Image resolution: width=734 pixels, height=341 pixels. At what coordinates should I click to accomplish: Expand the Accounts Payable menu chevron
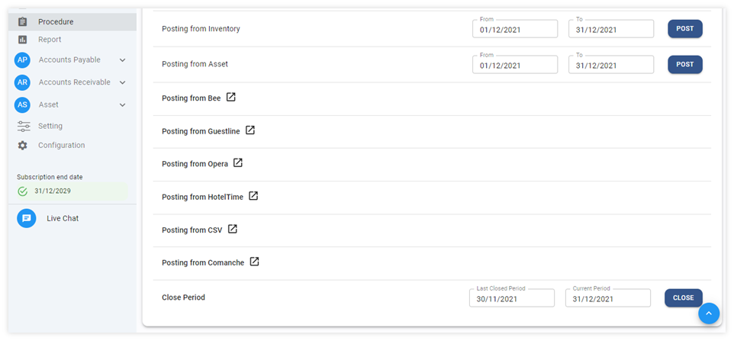tap(123, 60)
